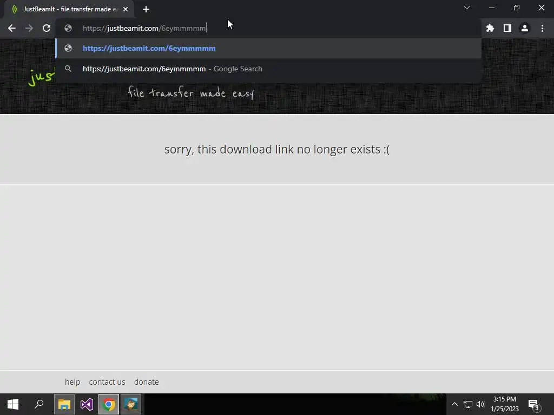Show hidden system tray icons
The image size is (554, 415).
pos(454,404)
